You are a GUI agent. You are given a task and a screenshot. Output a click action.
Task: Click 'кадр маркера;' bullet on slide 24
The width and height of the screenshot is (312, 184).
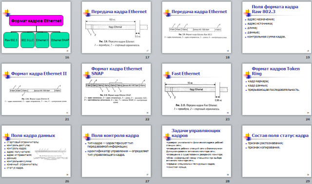click(258, 81)
